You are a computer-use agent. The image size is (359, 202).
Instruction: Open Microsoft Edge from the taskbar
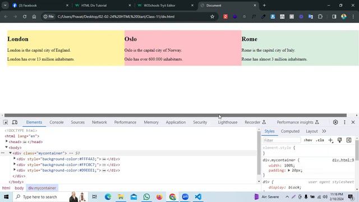[x=108, y=197]
